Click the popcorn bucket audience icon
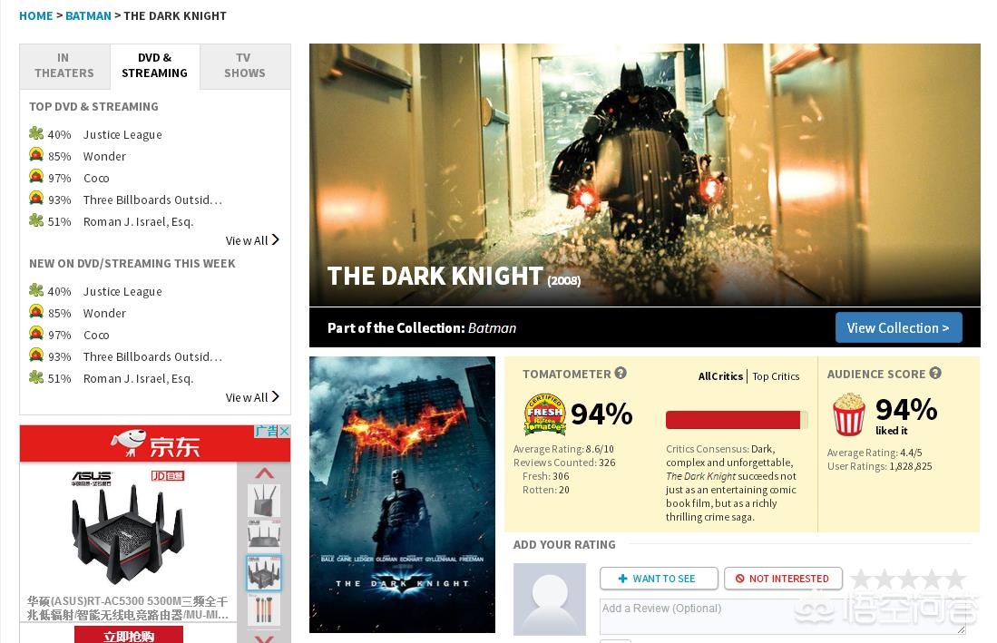The image size is (997, 643). 849,414
